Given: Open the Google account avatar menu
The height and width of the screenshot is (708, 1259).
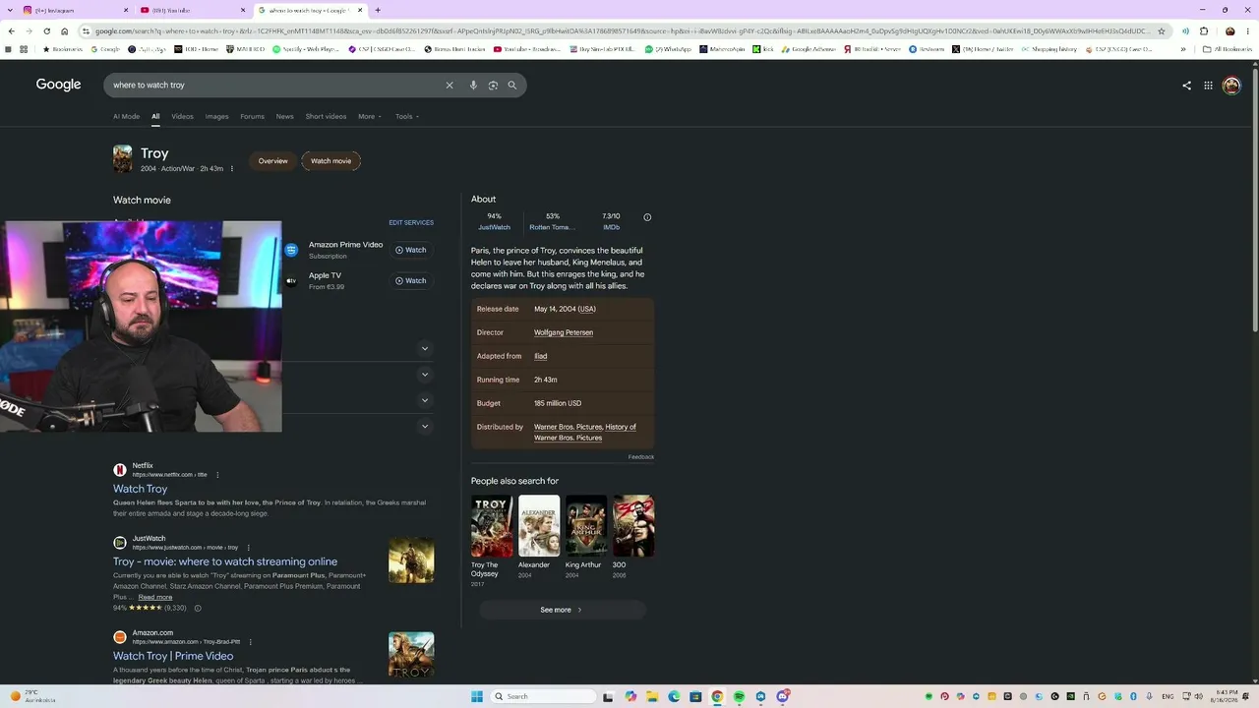Looking at the screenshot, I should click(1231, 86).
